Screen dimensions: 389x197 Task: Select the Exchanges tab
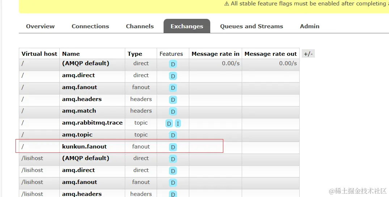(x=187, y=26)
